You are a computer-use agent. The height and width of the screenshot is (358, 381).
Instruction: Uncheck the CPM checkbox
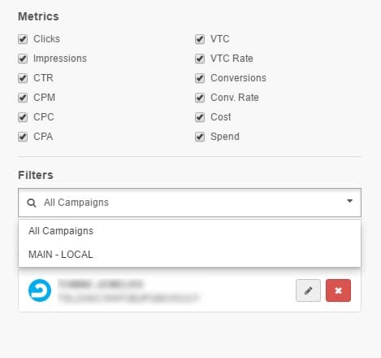23,98
